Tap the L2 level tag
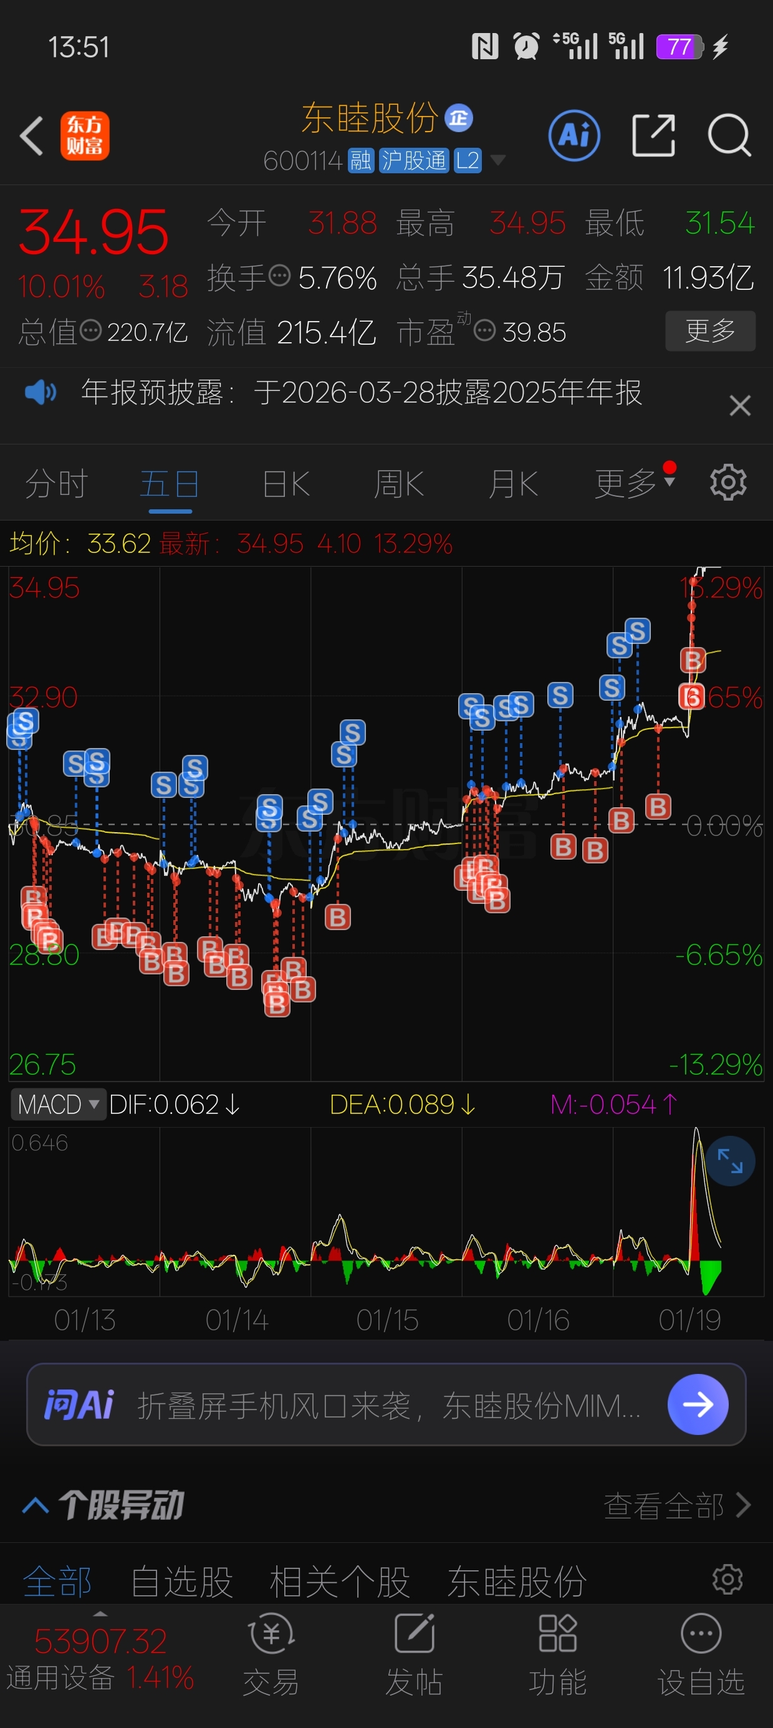The image size is (773, 1728). [468, 161]
